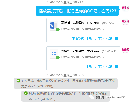Open more options menu for doc file
Viewport: 130px width, 103px height.
(x=116, y=38)
